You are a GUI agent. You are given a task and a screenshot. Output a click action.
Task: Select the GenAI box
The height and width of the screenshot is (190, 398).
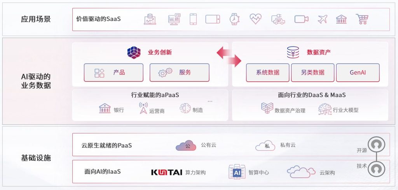(x=358, y=73)
